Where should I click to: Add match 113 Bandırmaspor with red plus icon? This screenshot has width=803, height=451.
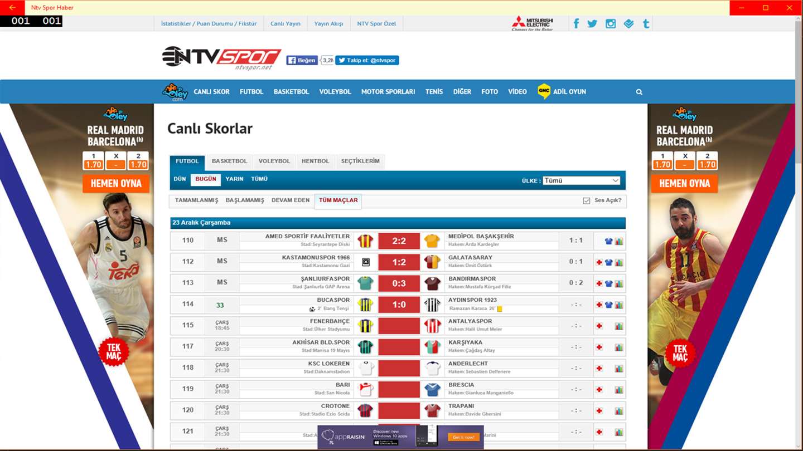[x=599, y=283]
